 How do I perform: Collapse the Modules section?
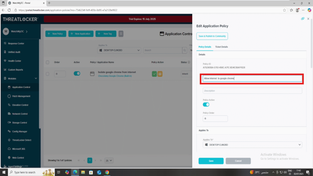click(x=36, y=79)
